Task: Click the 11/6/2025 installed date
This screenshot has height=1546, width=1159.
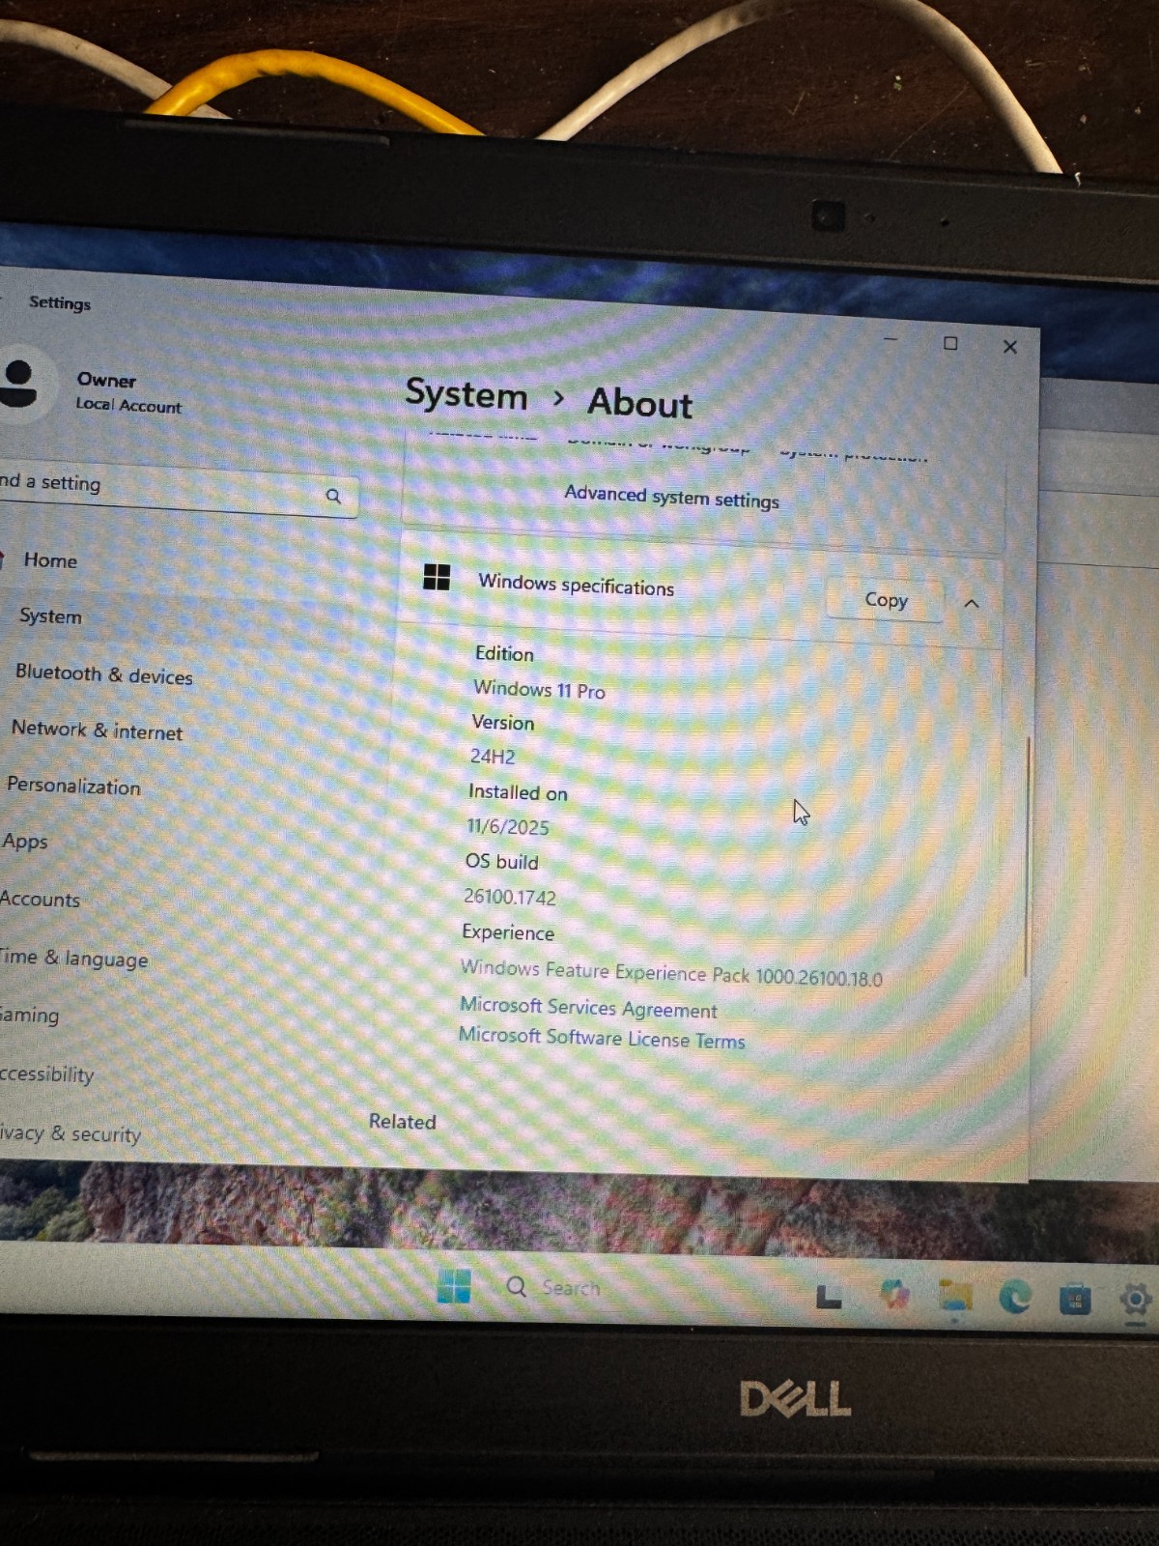Action: click(508, 827)
